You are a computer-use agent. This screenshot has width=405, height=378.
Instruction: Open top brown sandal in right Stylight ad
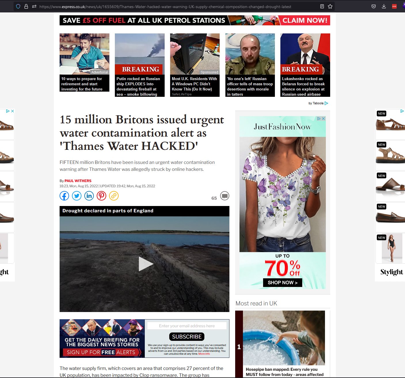tap(390, 124)
